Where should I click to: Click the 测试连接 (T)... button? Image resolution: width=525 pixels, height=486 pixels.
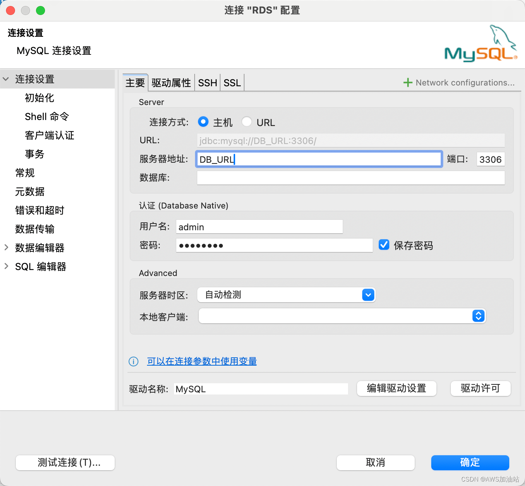[65, 463]
